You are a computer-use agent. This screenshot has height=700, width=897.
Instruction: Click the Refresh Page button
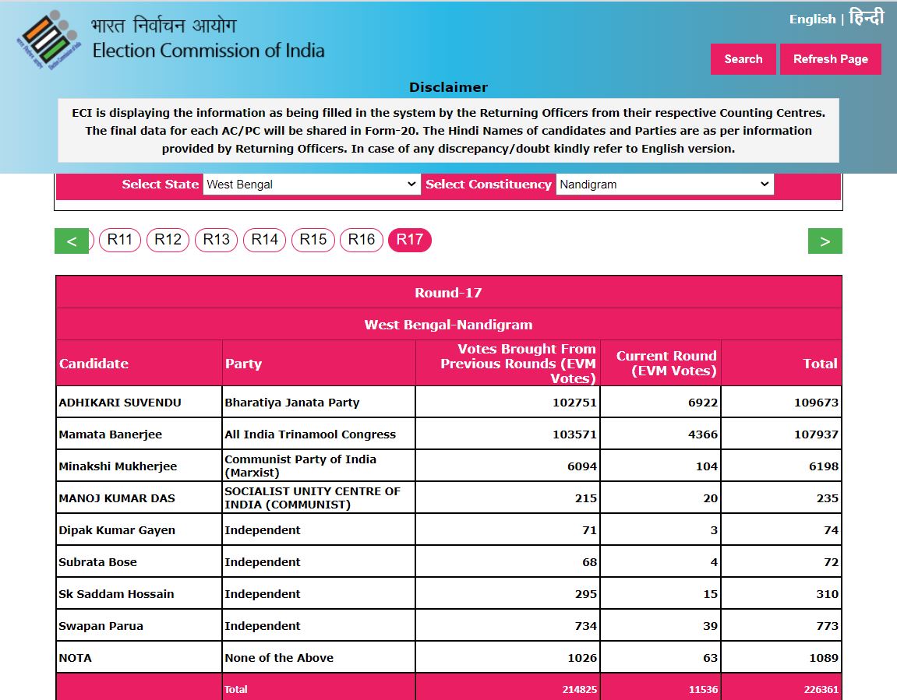point(830,59)
